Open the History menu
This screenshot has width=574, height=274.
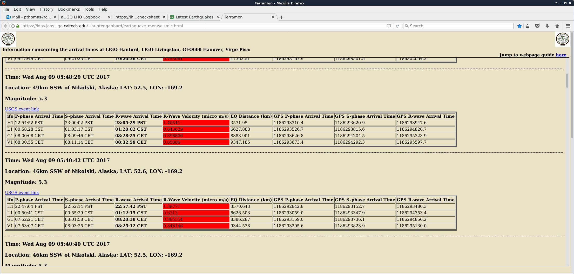pyautogui.click(x=46, y=9)
